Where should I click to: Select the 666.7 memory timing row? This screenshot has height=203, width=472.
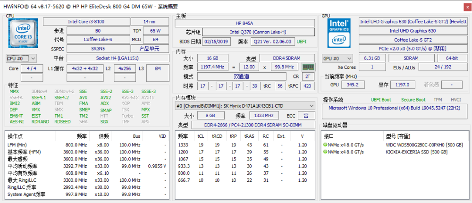pyautogui.click(x=244, y=180)
